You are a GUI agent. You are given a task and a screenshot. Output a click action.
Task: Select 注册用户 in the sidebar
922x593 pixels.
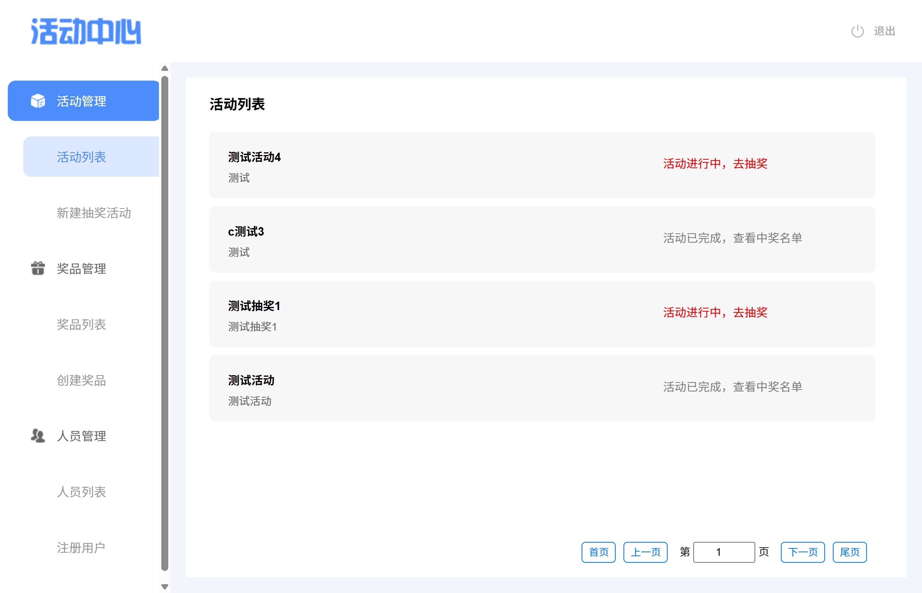tap(81, 548)
